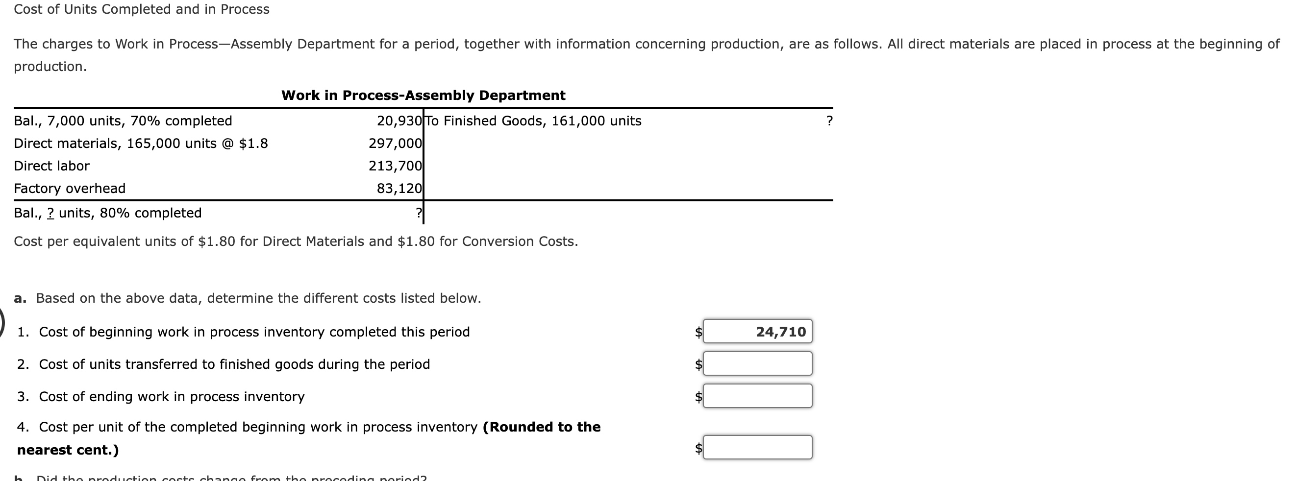The width and height of the screenshot is (1296, 481).
Task: Click the Direct materials ledger entry
Action: [141, 143]
